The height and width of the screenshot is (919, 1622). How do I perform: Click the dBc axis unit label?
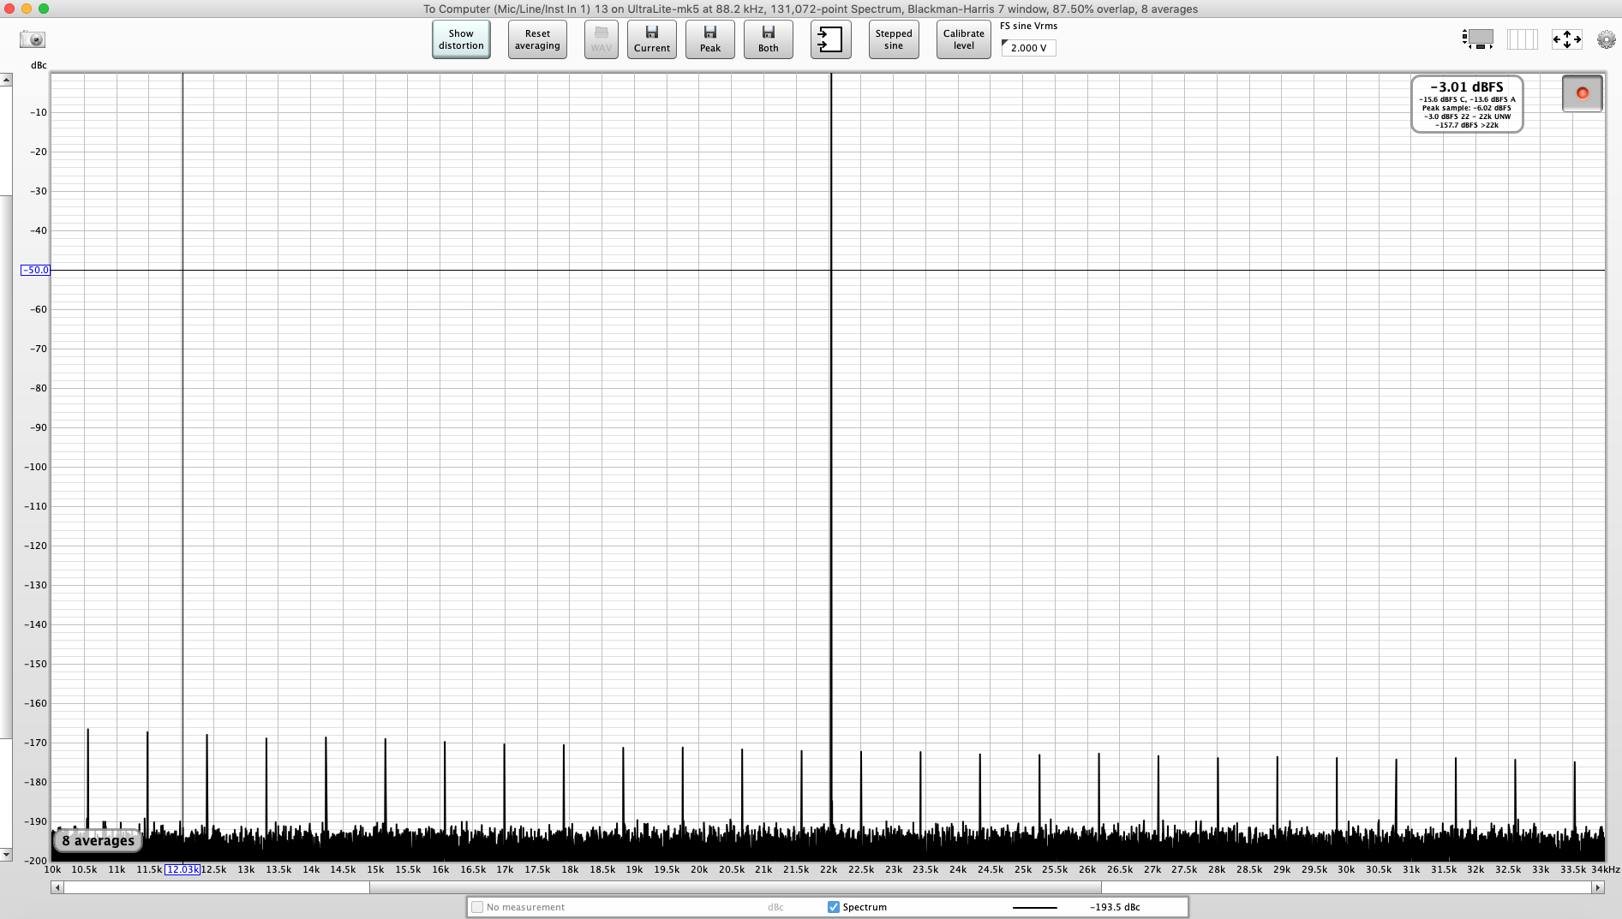click(39, 65)
